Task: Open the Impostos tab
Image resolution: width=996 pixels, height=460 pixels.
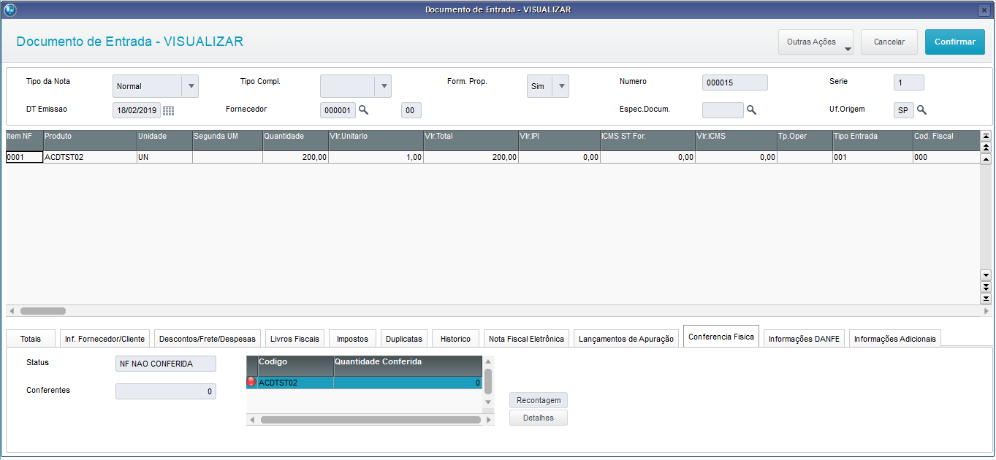Action: 352,339
